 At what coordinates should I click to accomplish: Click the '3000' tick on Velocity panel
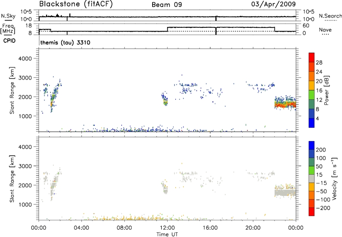pyautogui.click(x=25, y=166)
